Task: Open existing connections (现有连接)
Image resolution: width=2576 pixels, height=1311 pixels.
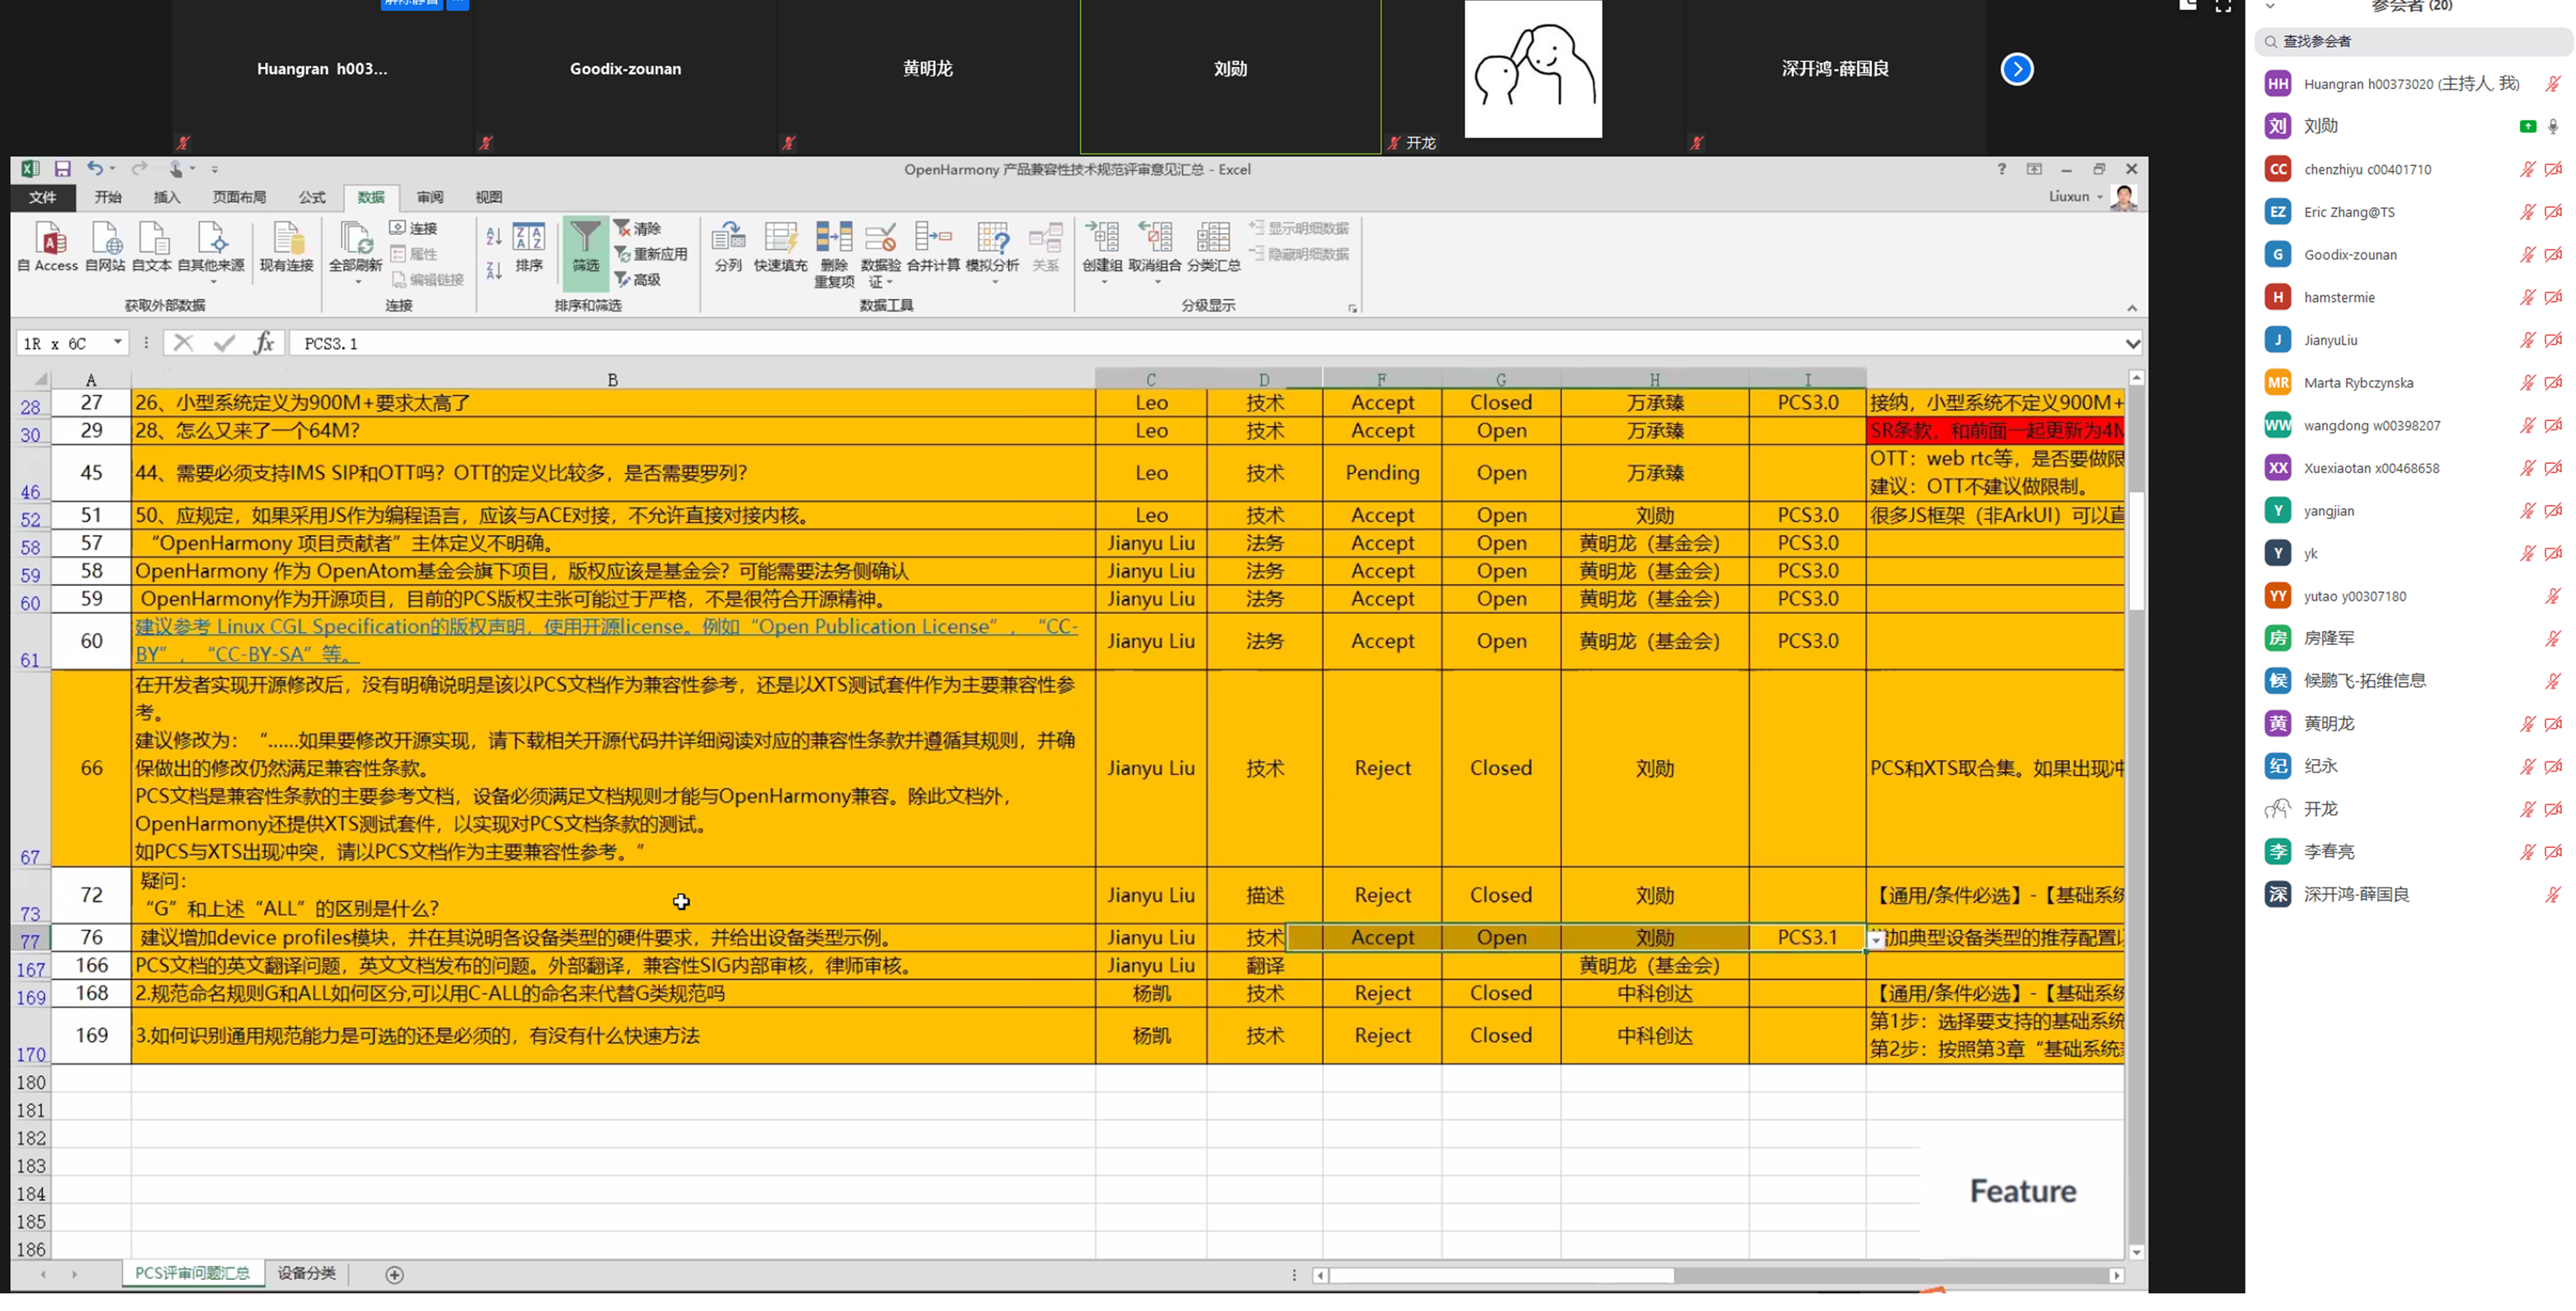Action: [x=287, y=247]
